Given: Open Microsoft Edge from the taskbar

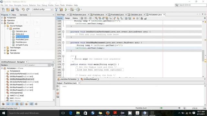Looking at the screenshot, I should (71, 113).
